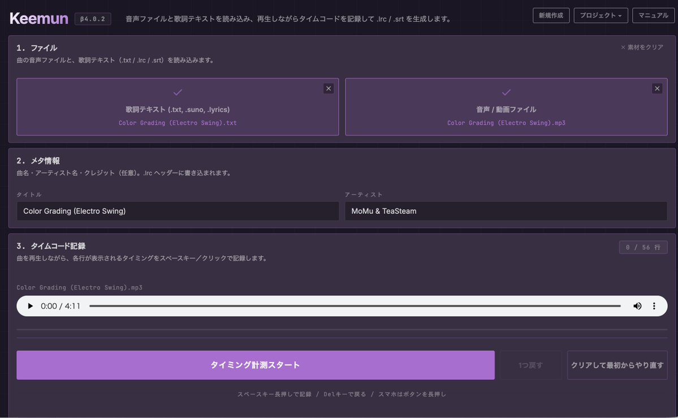This screenshot has width=678, height=418.
Task: Click the Keemun logo
Action: pyautogui.click(x=39, y=19)
